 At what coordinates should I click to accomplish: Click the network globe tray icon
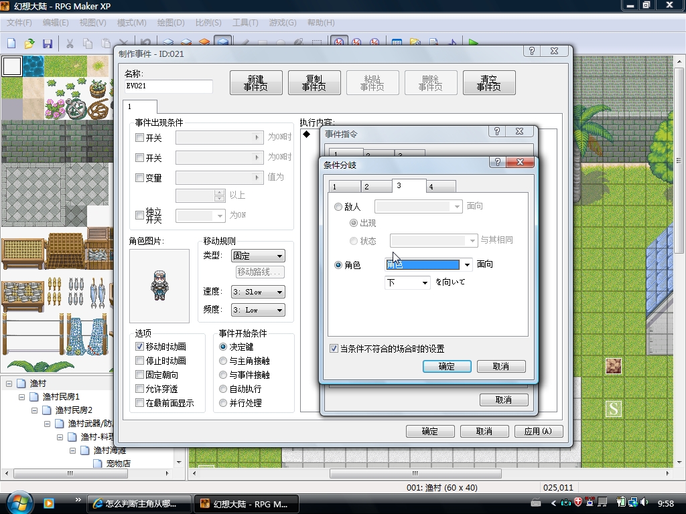coord(632,503)
